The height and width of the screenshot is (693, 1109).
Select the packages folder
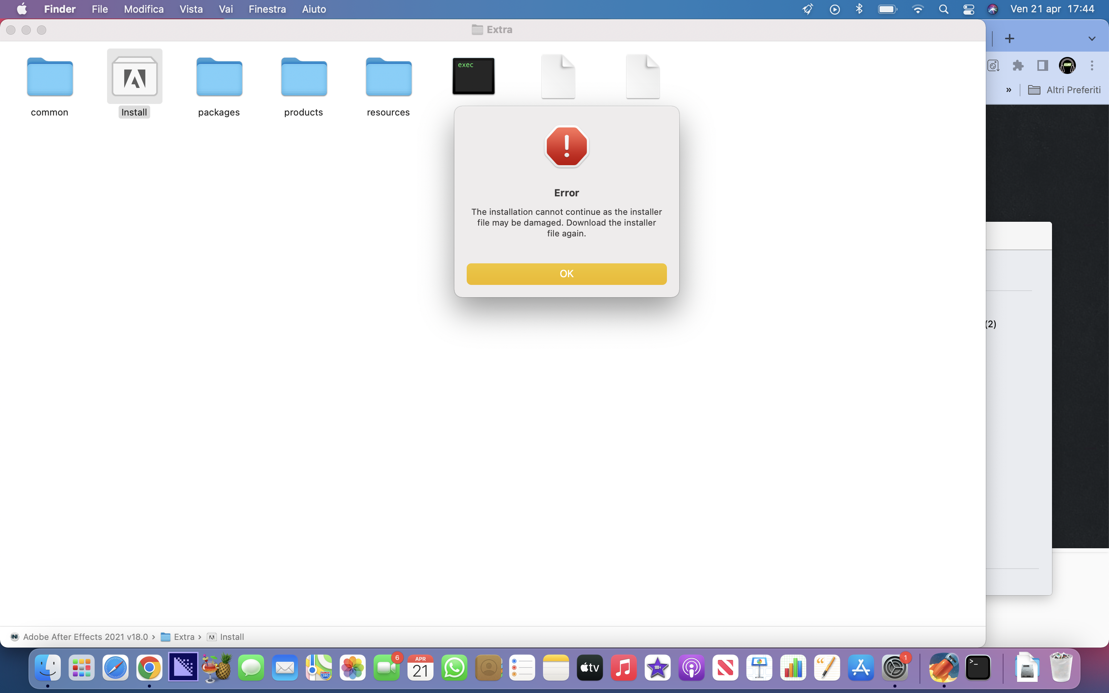219,77
